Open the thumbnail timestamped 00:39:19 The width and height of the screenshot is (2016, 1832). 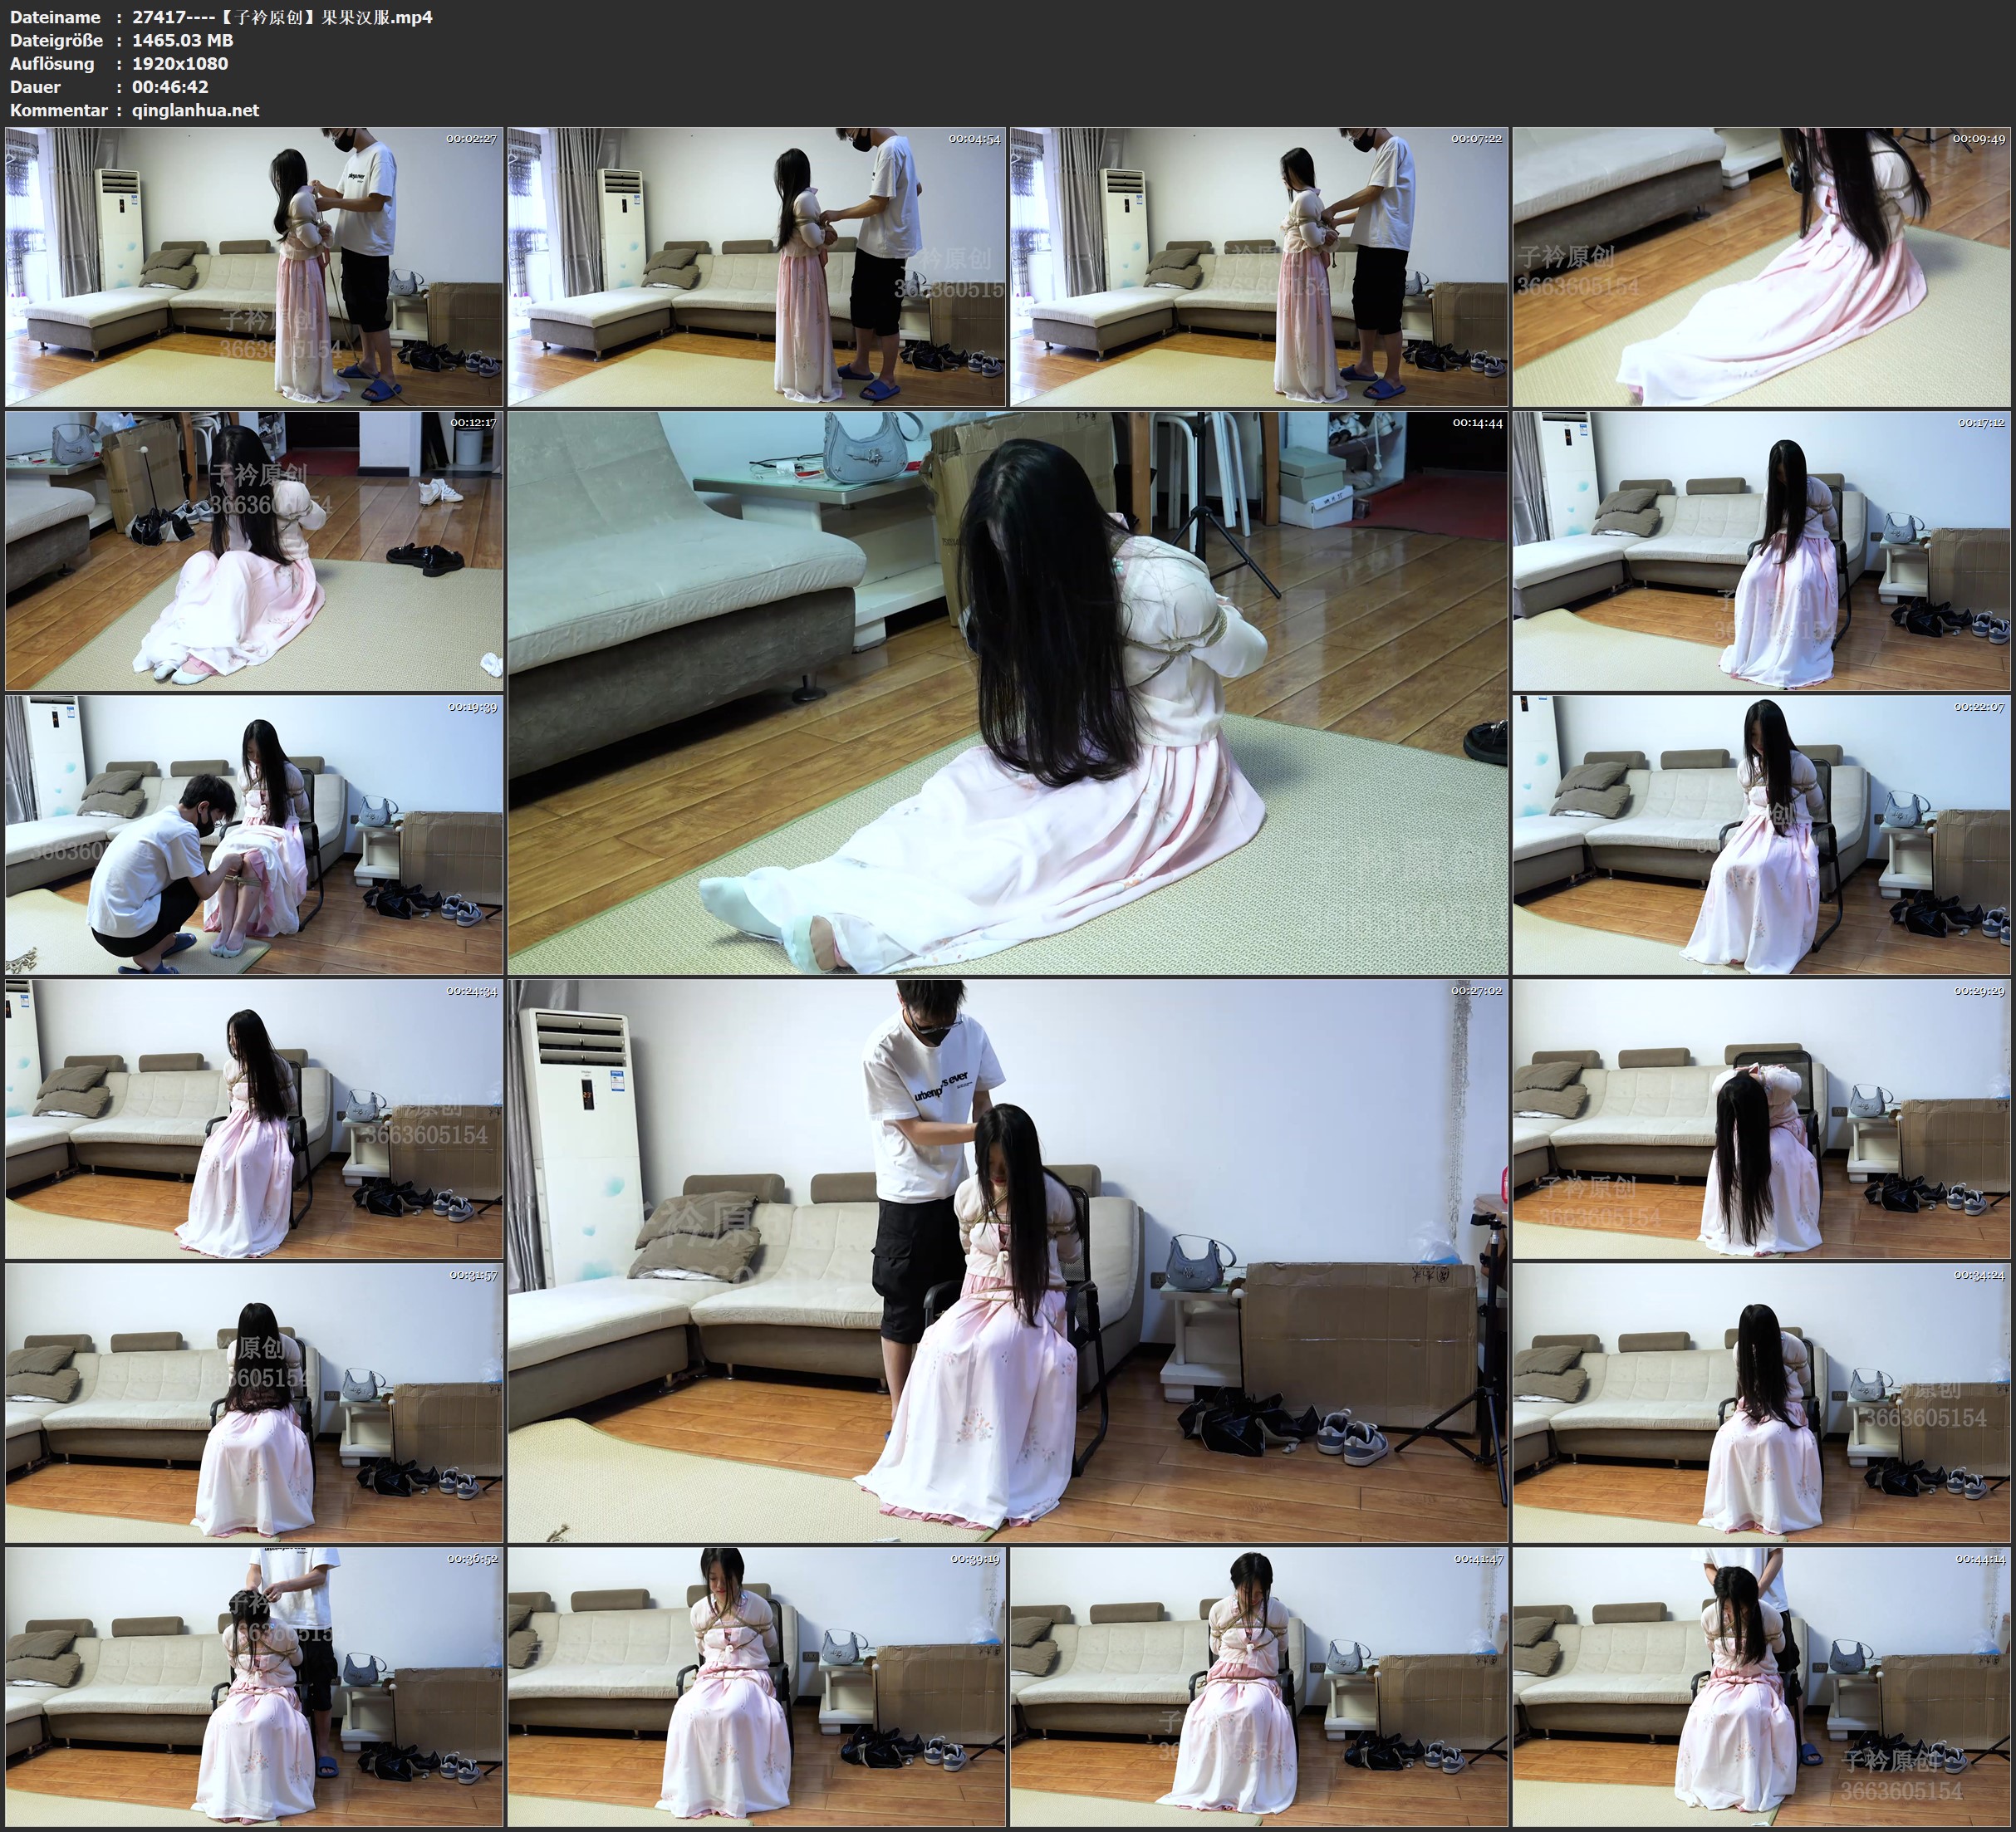coord(757,1687)
